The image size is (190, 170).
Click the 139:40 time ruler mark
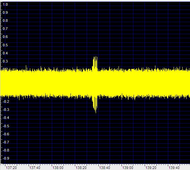click(x=174, y=168)
